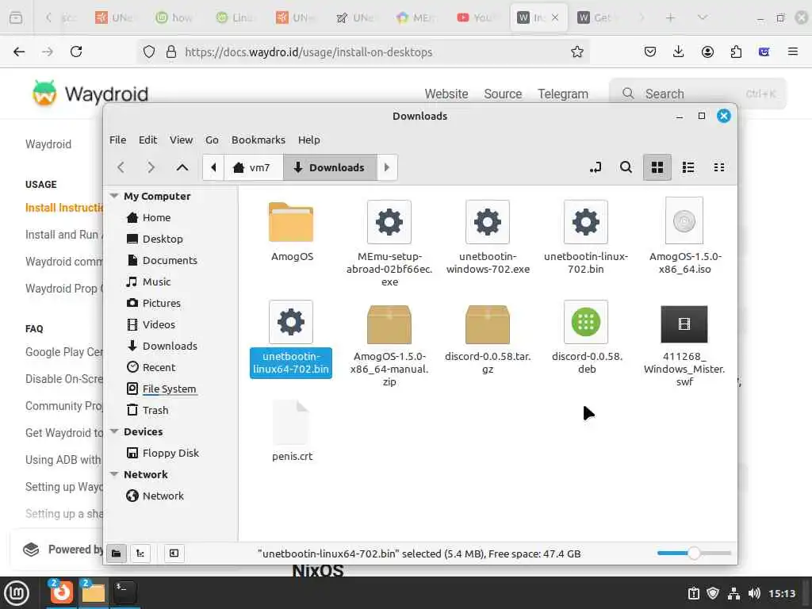This screenshot has width=812, height=609.
Task: Switch to icon view
Action: point(657,167)
